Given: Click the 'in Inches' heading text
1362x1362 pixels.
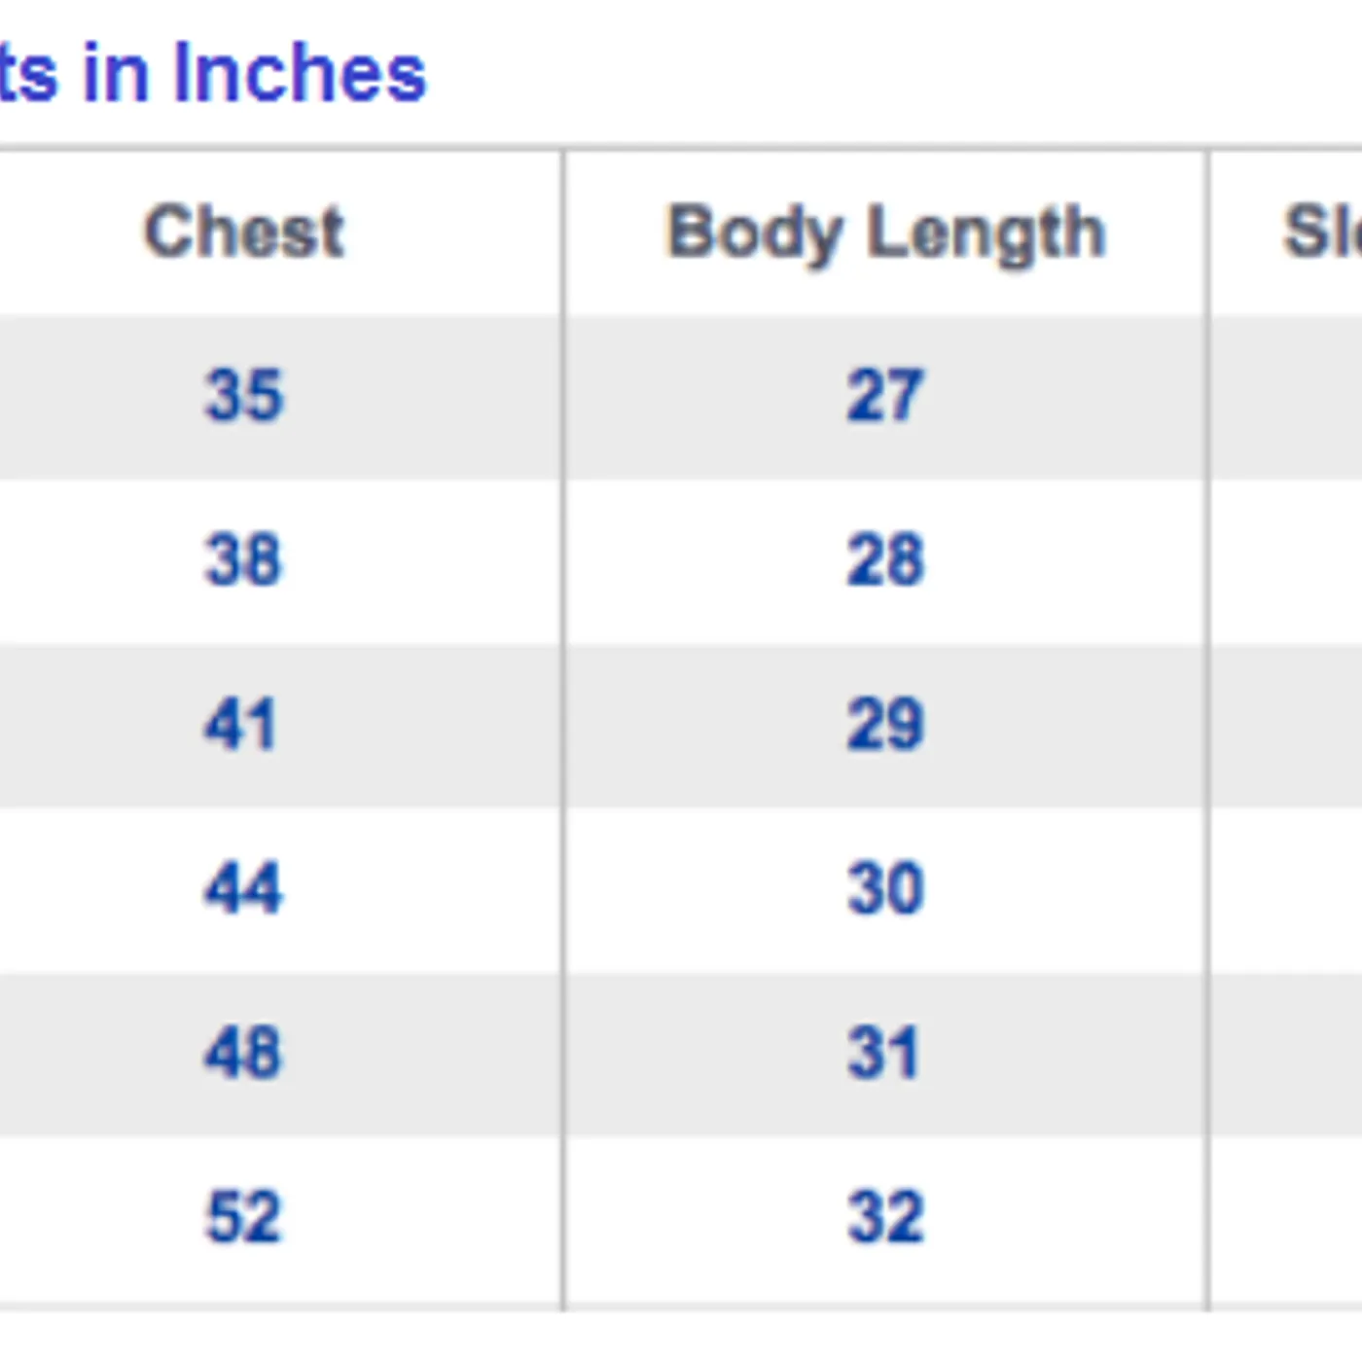Looking at the screenshot, I should pos(253,74).
